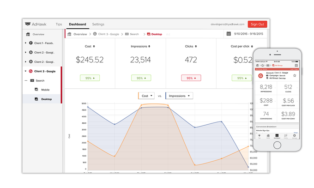314x188 pixels.
Task: Open the Impressions metric dropdown above the chart
Action: [179, 96]
